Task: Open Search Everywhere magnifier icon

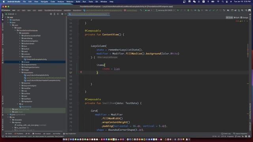Action: [246, 10]
